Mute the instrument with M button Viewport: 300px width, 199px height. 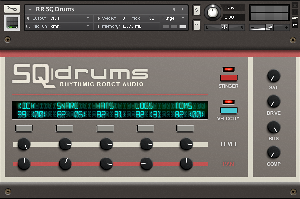(x=196, y=25)
